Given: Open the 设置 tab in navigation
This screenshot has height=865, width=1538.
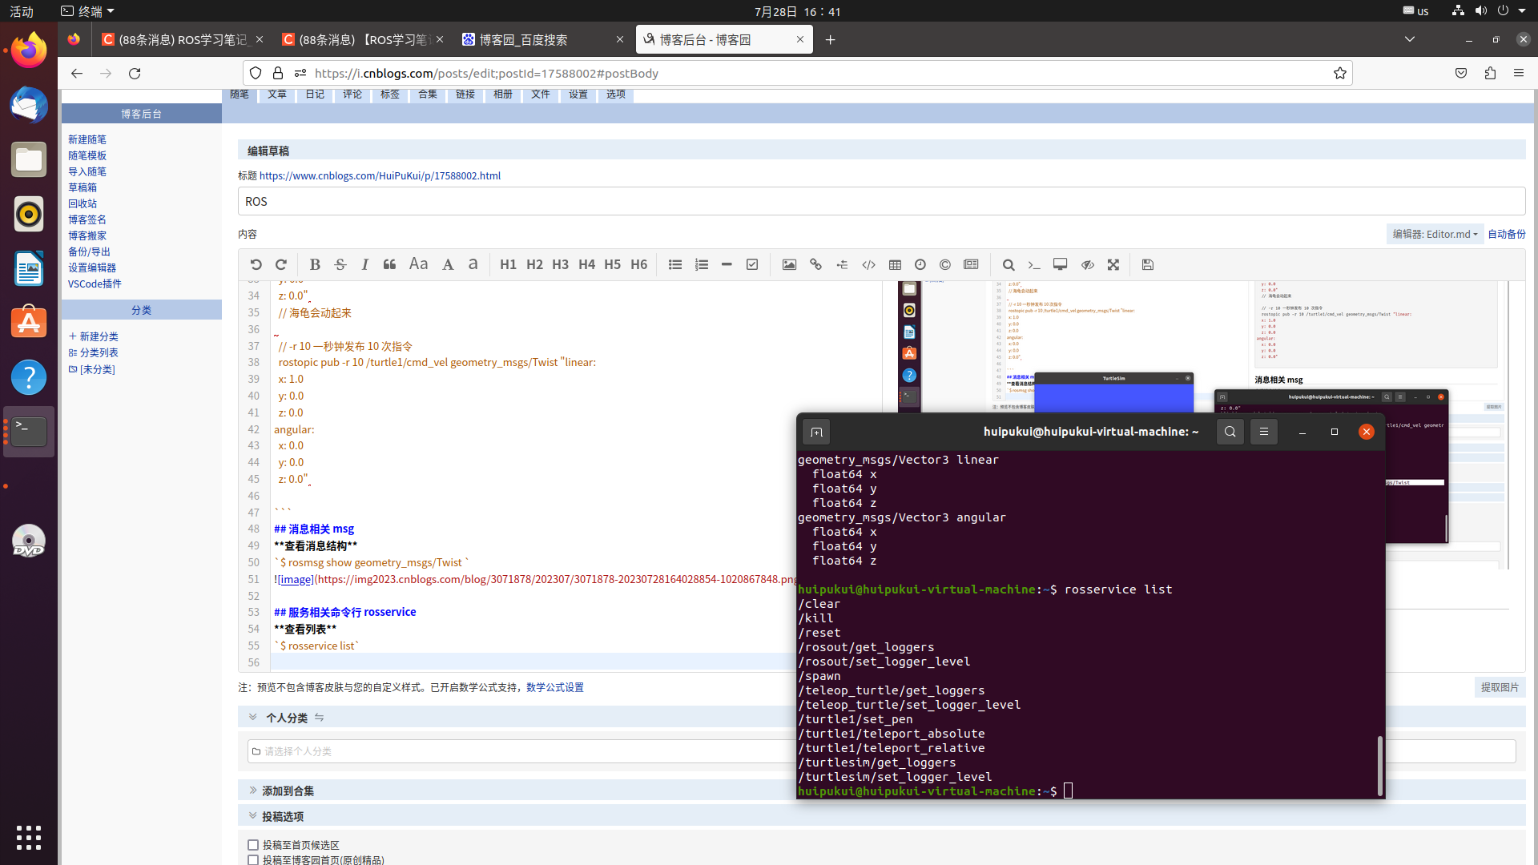Looking at the screenshot, I should [x=578, y=95].
